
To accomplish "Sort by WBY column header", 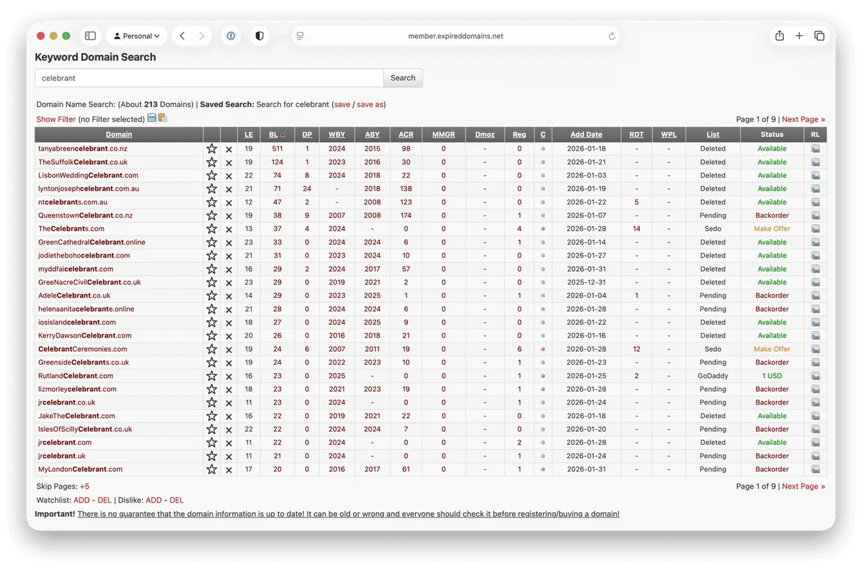I will (337, 135).
